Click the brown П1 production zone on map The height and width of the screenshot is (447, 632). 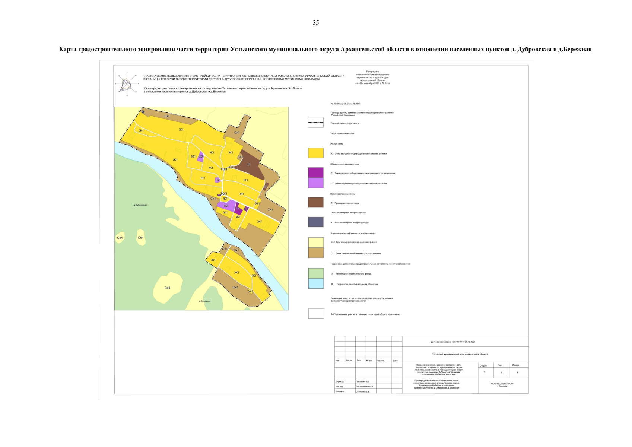pyautogui.click(x=248, y=164)
